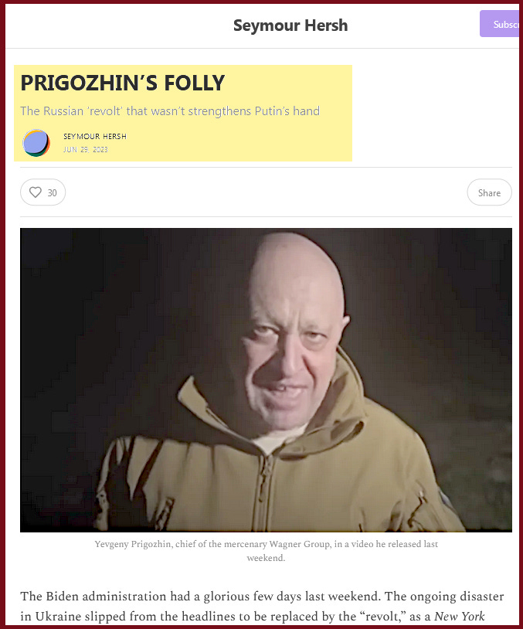This screenshot has height=629, width=523.
Task: Click the "weekend." caption line
Action: tap(266, 558)
